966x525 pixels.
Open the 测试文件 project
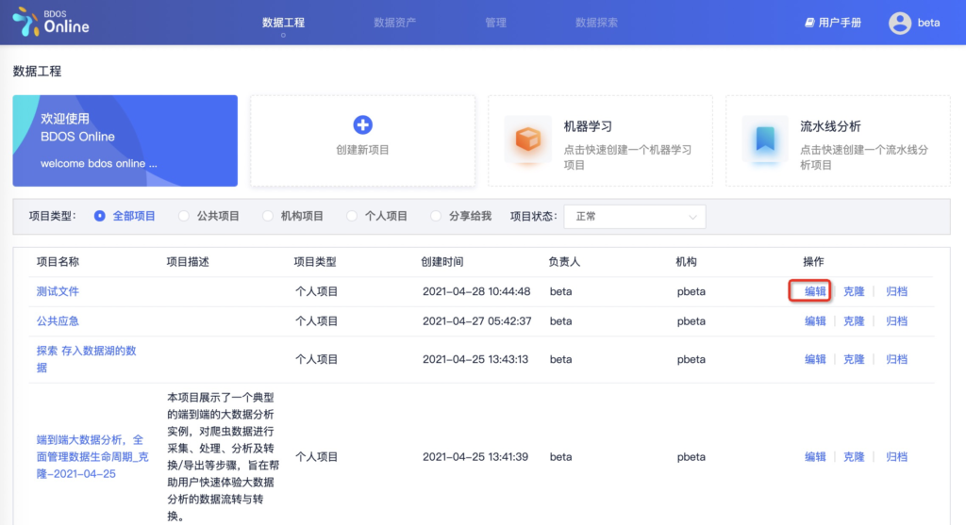(58, 291)
